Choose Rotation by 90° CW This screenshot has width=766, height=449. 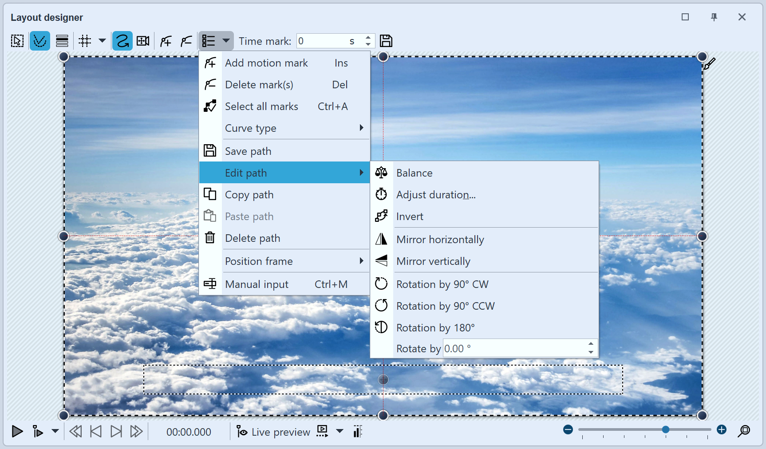[x=442, y=284]
